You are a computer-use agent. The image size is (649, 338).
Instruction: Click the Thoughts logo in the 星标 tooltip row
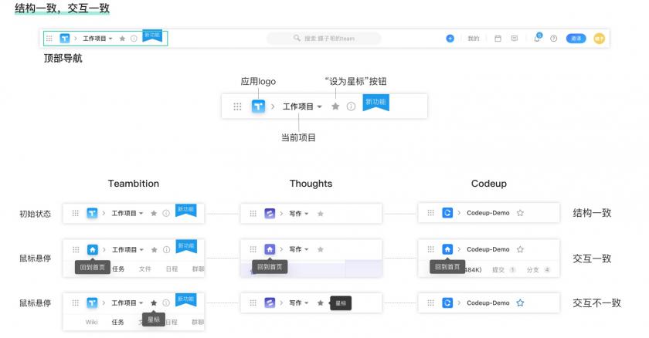pyautogui.click(x=270, y=303)
